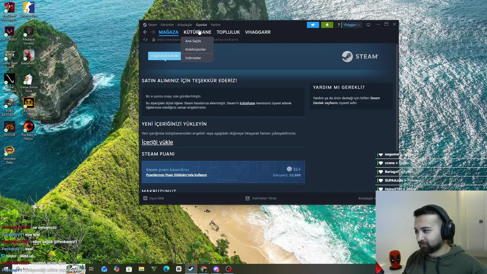487x274 pixels.
Task: Click the question mark help icon
Action: [338, 25]
